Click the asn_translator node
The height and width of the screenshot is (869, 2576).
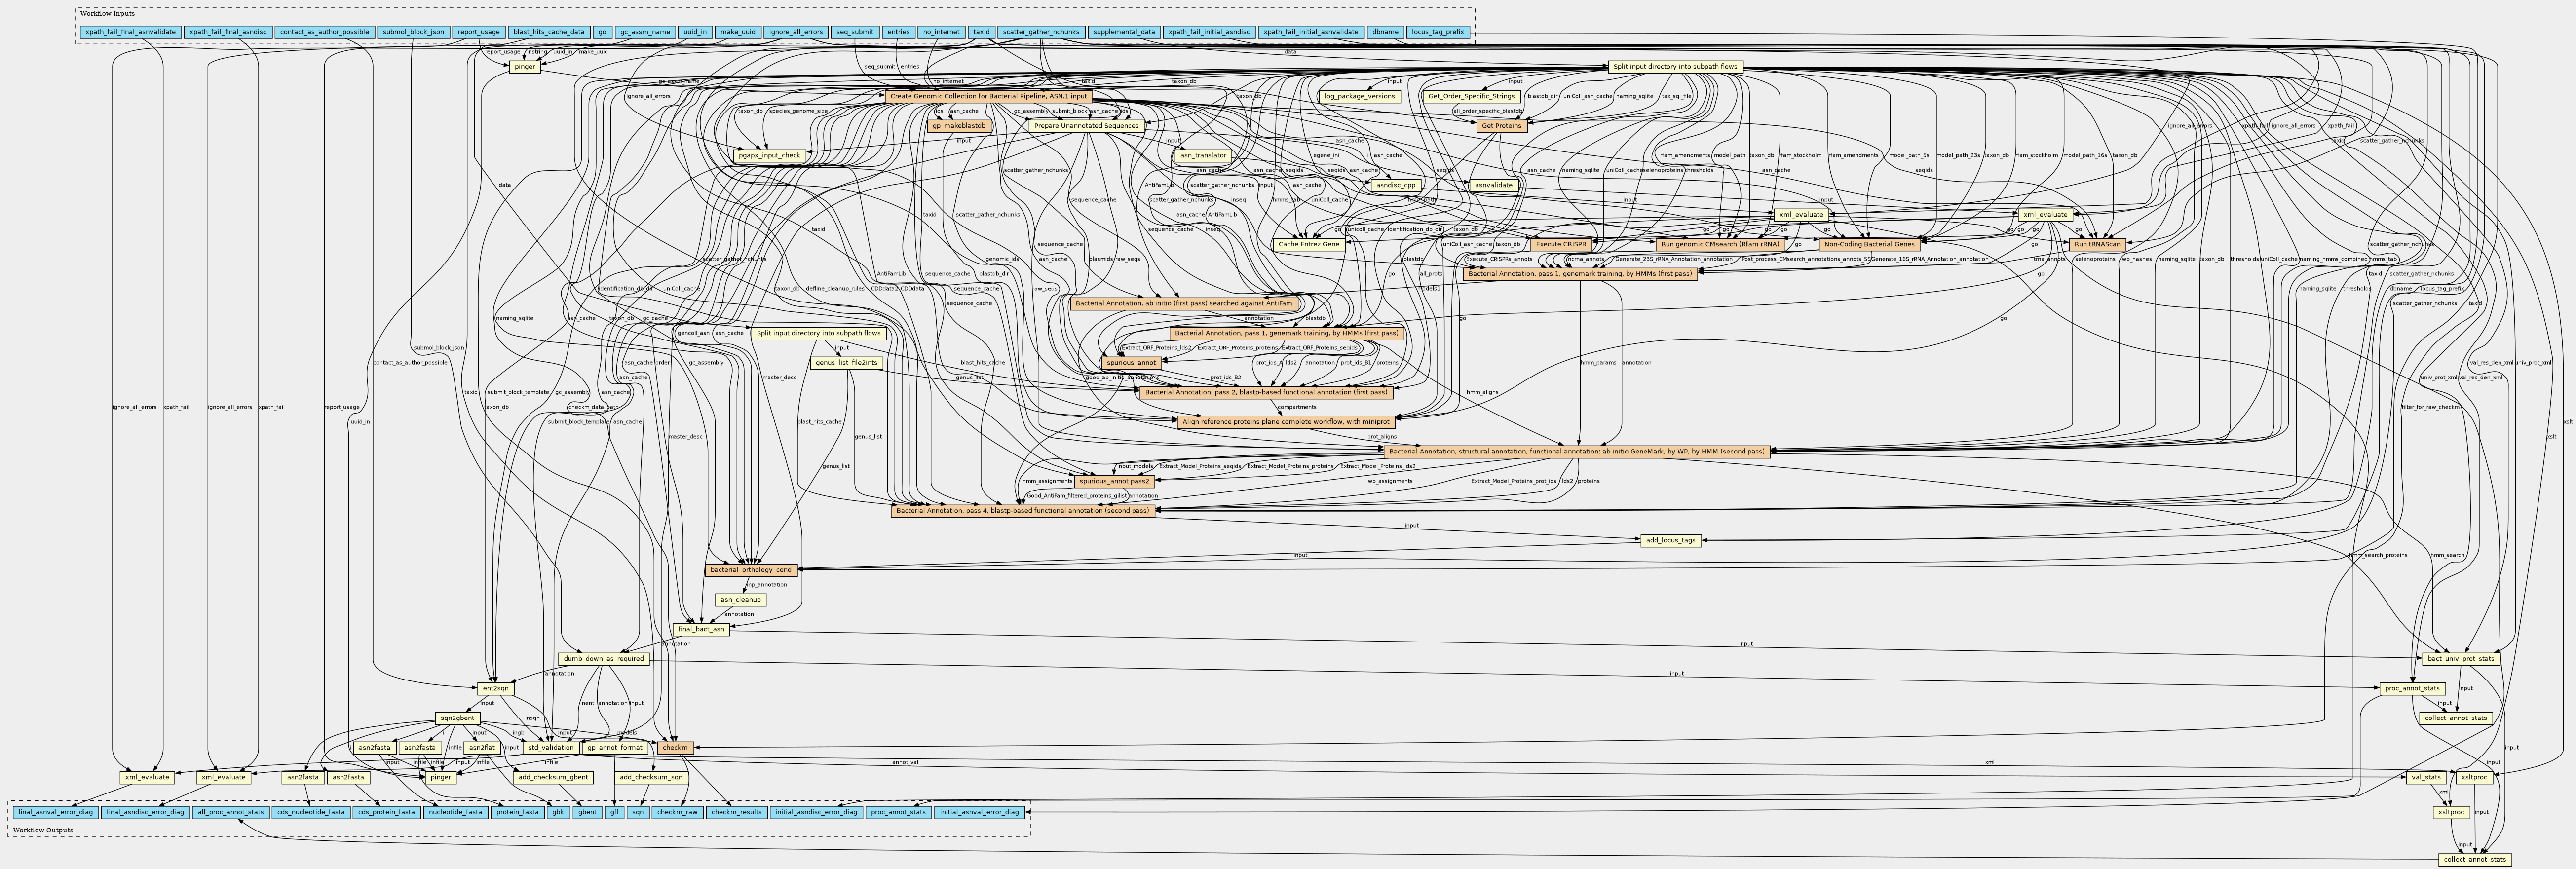pyautogui.click(x=1203, y=155)
